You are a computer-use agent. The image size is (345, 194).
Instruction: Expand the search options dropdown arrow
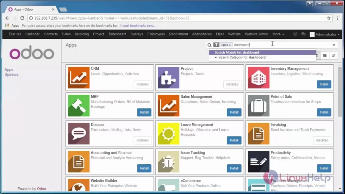click(x=334, y=45)
